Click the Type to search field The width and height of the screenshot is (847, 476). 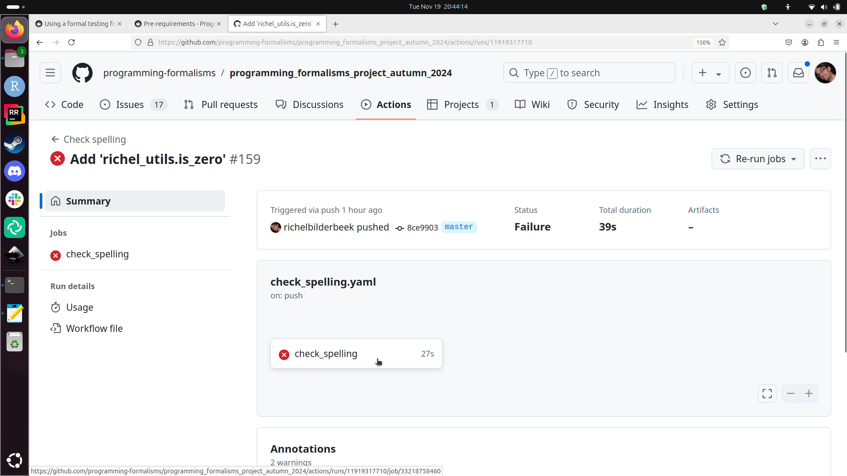(589, 73)
